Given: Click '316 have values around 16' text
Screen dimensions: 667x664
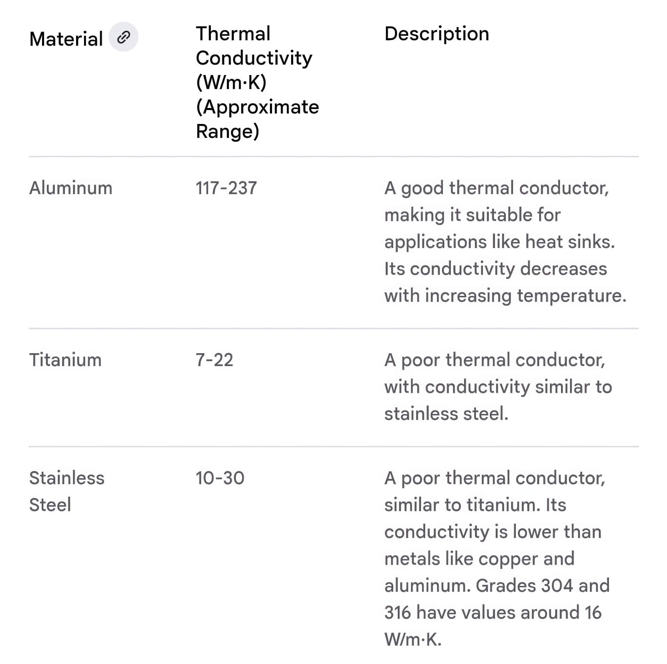Looking at the screenshot, I should [x=493, y=612].
